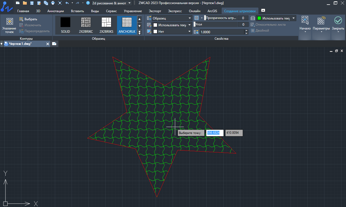Click the Выбрать boundary objects button
Viewport: 346px width, 207px height.
point(28,19)
